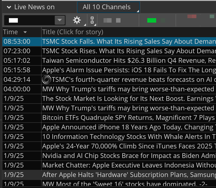216x188 pixels.
Task: Open the settings gear in the toolbar
Action: tap(77, 20)
